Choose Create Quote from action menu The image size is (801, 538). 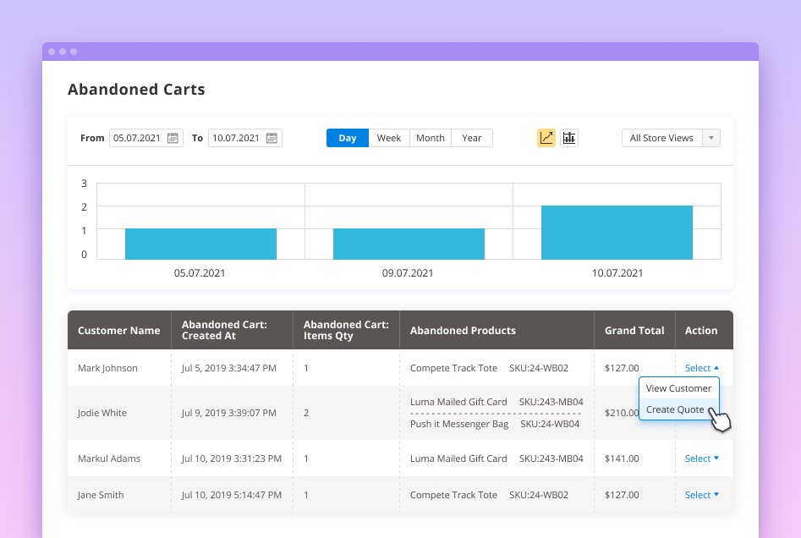click(675, 409)
